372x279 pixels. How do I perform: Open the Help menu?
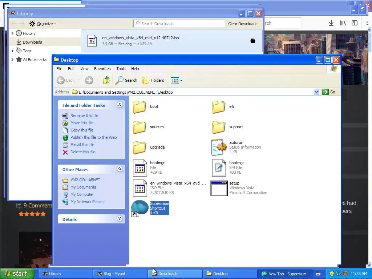tap(135, 69)
